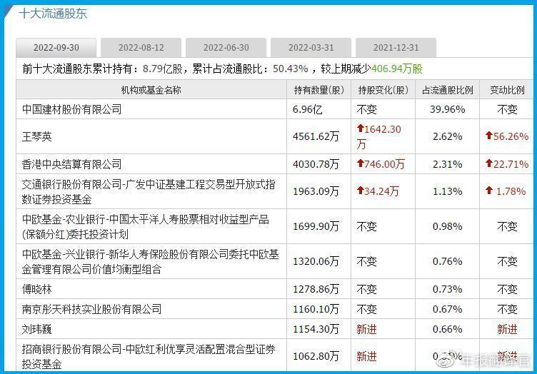Screen dimensions: 537x374
Task: Select the 交通银行 广发中证基建工程 fund name
Action: 149,191
